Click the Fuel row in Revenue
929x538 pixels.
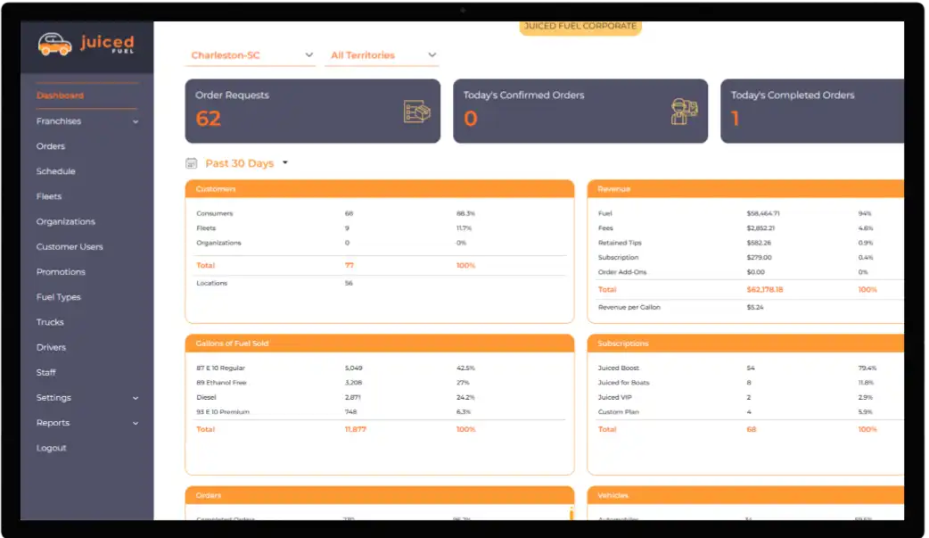click(x=750, y=213)
